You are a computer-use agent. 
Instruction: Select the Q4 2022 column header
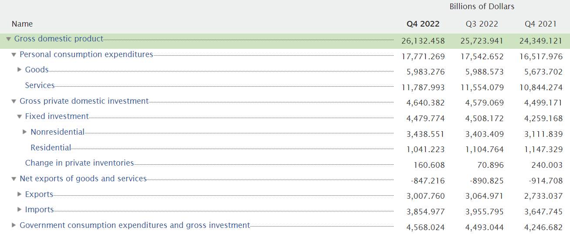[x=423, y=24]
